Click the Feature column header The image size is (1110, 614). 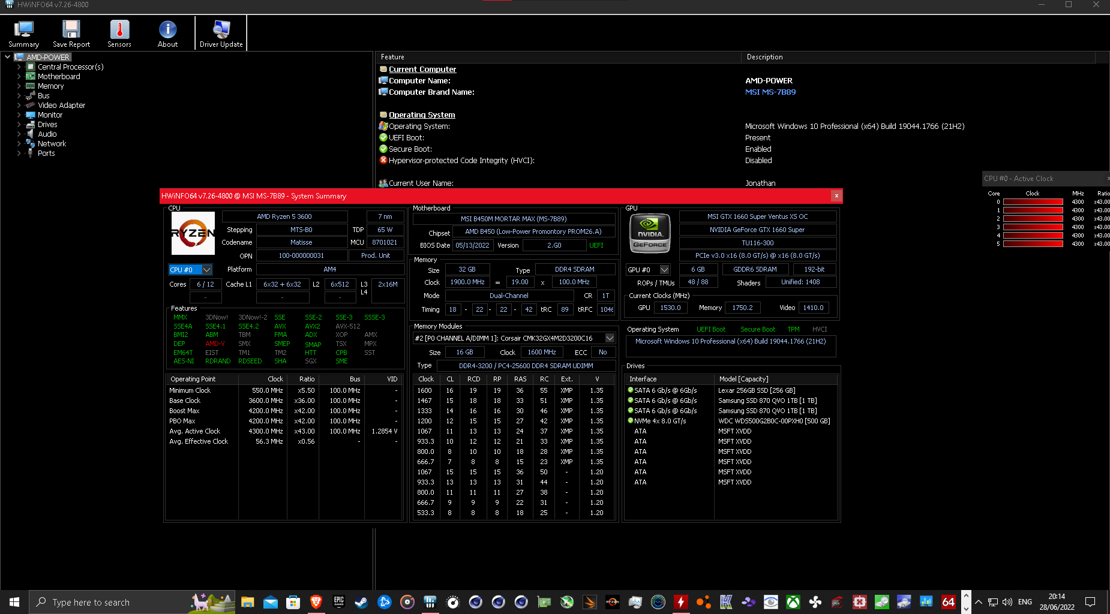[x=559, y=57]
